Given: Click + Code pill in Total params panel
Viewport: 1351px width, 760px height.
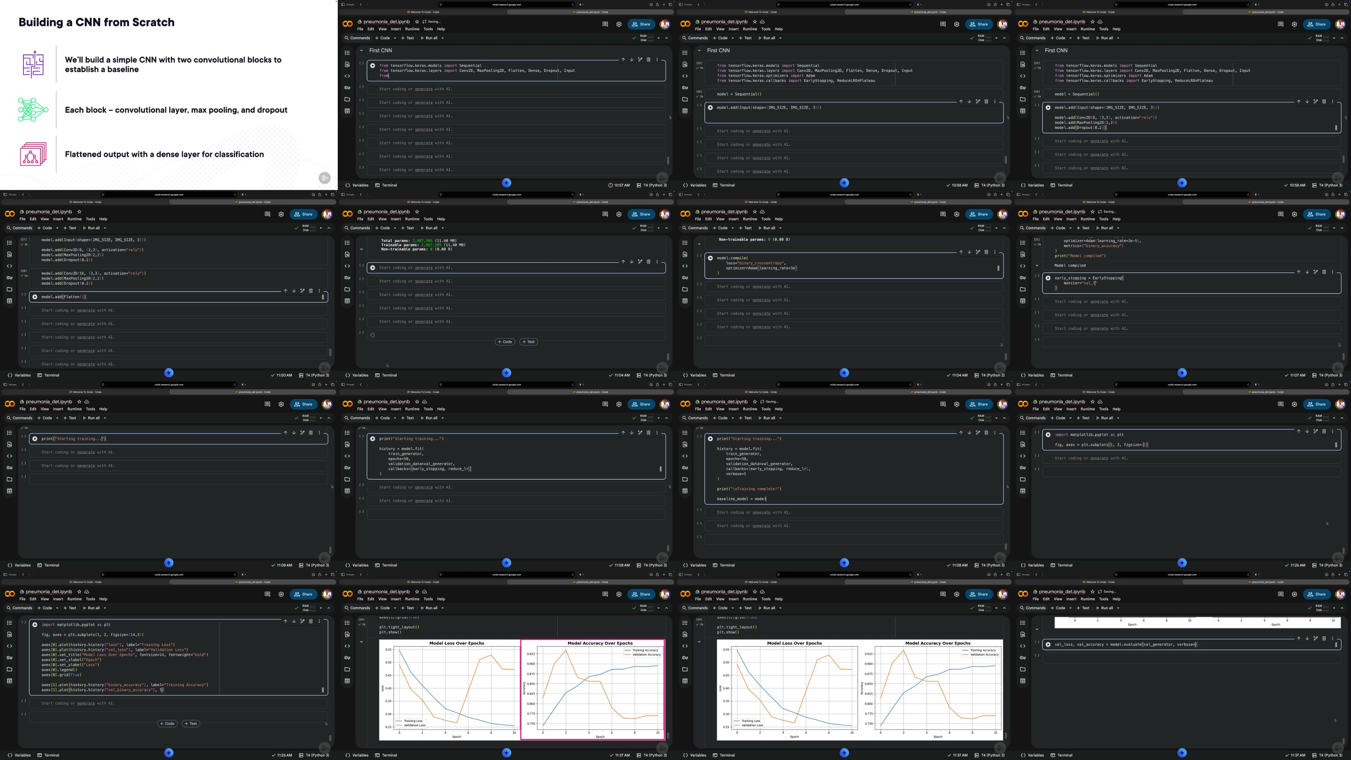Looking at the screenshot, I should [x=505, y=342].
